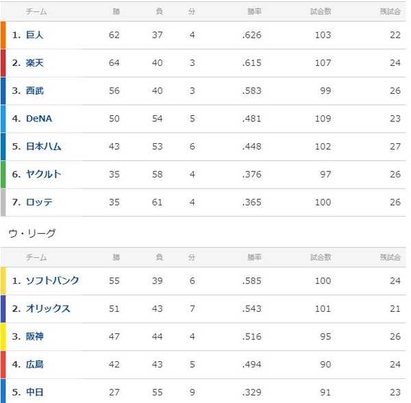
Task: Click the 残試合 header in top table
Action: (390, 12)
